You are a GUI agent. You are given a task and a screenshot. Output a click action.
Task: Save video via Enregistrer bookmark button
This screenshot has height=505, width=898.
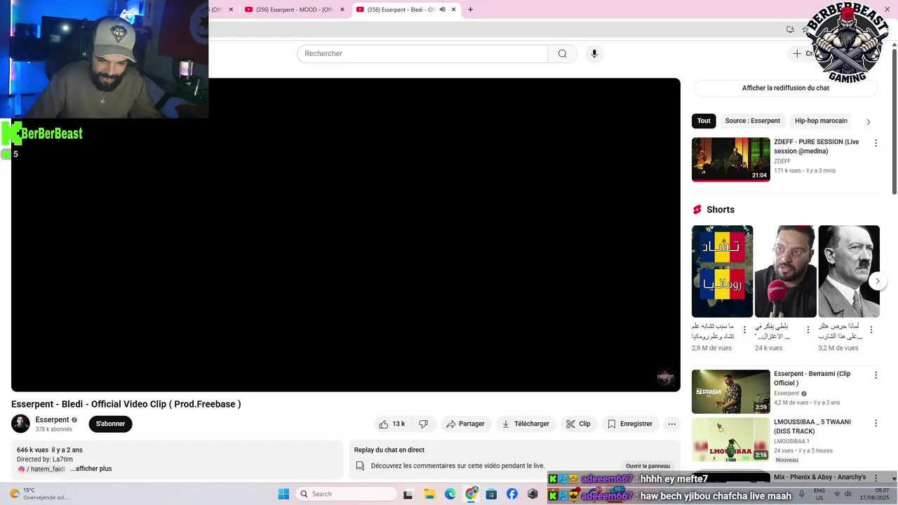pyautogui.click(x=630, y=424)
